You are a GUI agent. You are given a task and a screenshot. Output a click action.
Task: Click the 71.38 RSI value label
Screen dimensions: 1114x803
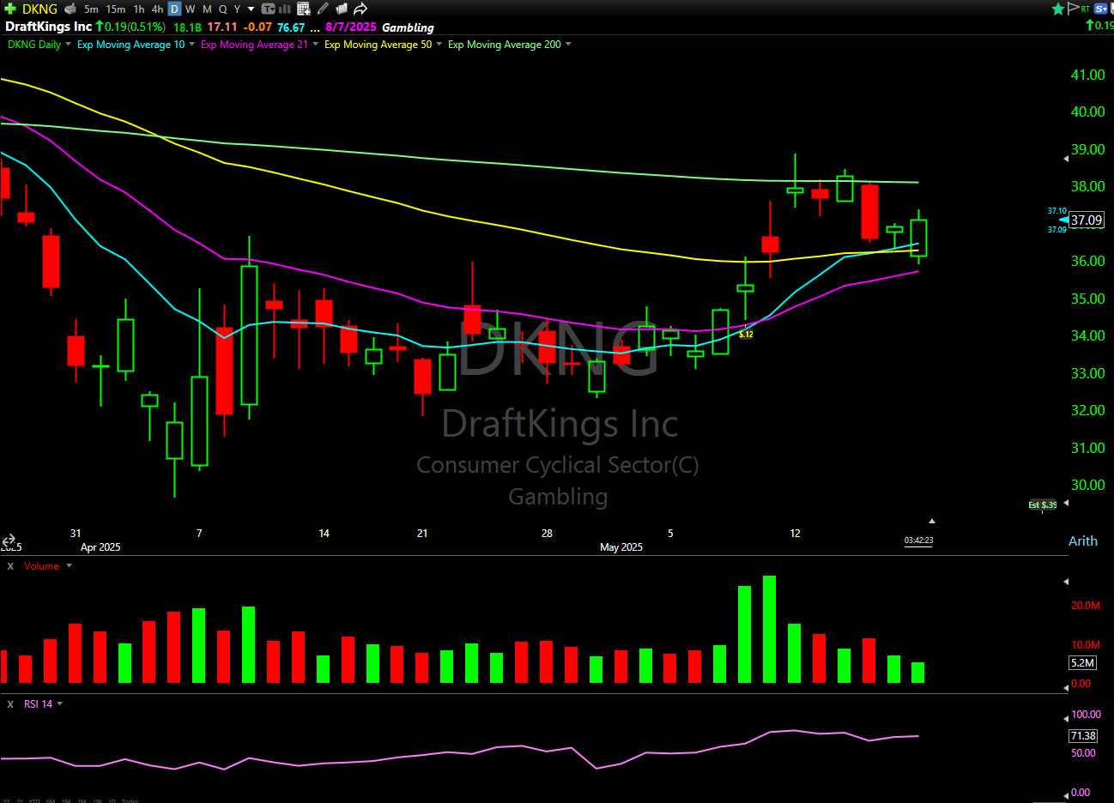point(1083,736)
